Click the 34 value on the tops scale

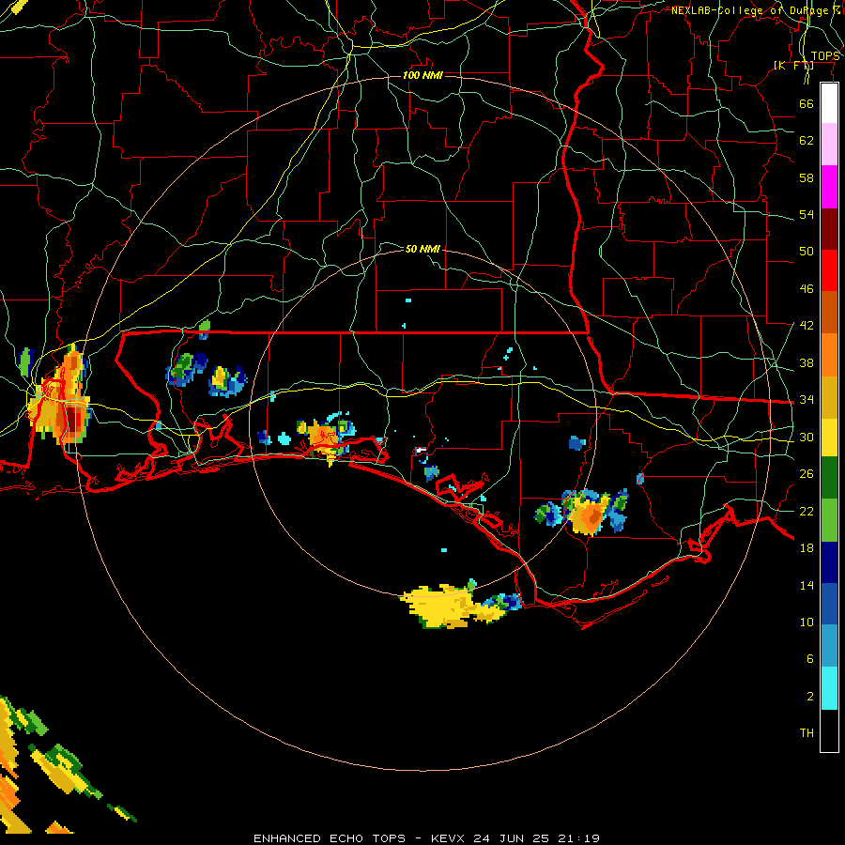click(807, 400)
